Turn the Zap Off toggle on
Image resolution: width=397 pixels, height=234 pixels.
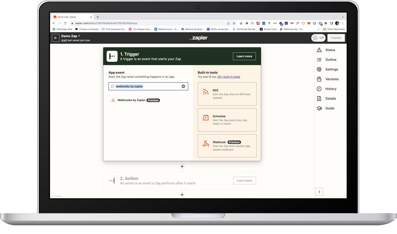(318, 38)
